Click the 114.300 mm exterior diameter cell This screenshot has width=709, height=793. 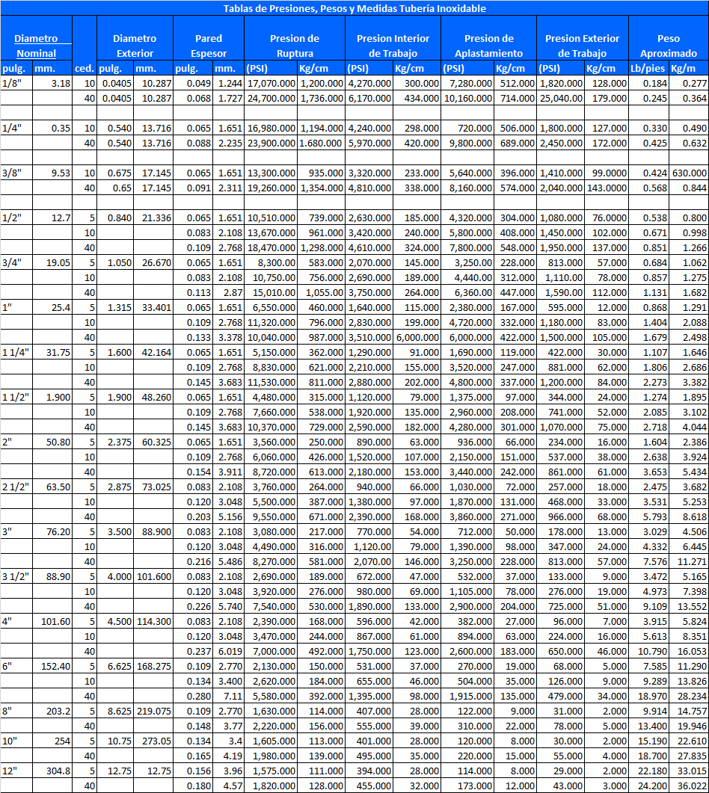154,622
